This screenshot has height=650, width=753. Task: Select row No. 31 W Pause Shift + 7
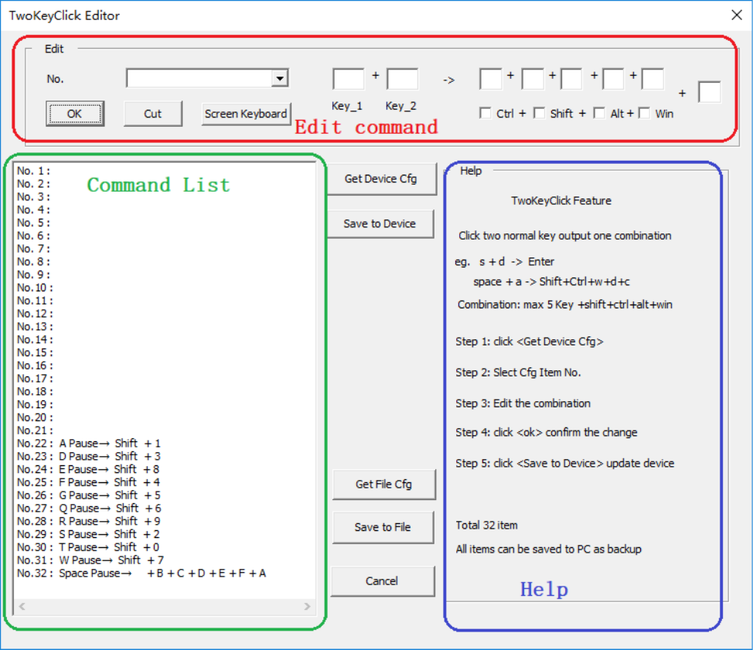point(165,560)
